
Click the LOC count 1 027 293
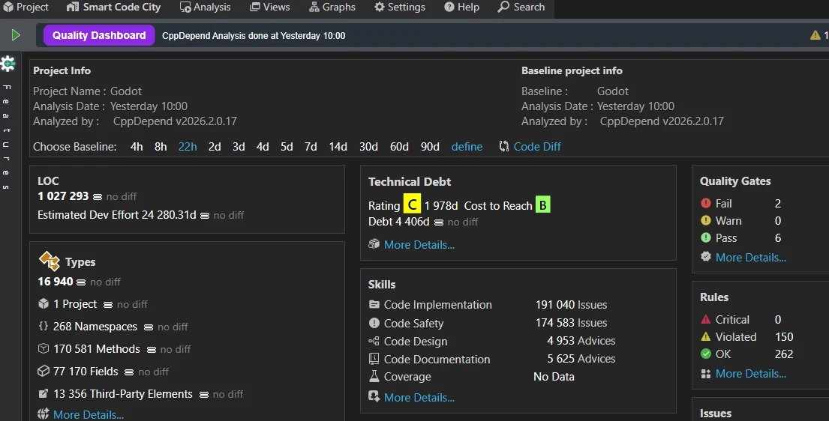point(63,196)
